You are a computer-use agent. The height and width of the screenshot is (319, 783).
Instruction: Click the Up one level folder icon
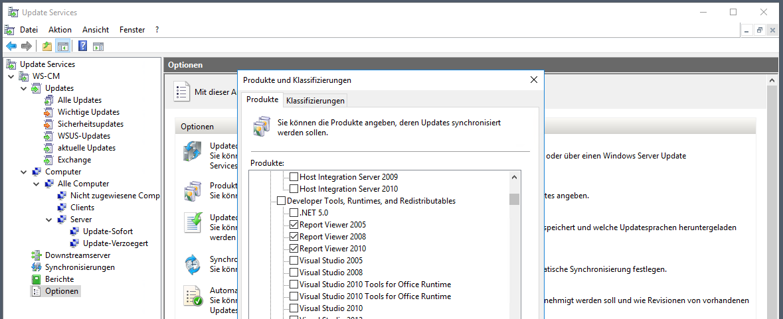pos(47,46)
